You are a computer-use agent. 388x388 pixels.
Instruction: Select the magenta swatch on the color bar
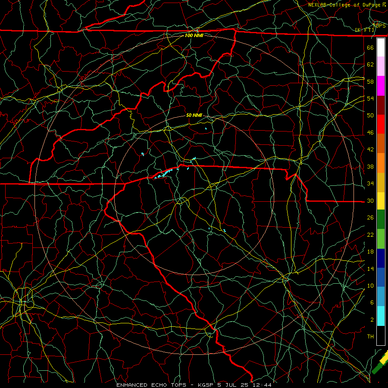click(x=381, y=86)
